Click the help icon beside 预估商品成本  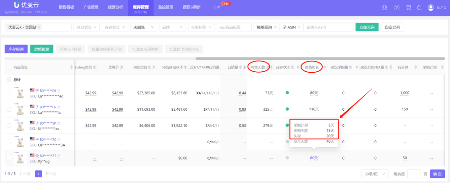tap(185, 67)
